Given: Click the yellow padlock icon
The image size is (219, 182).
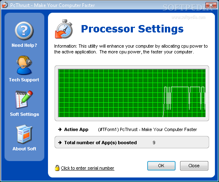Looking at the screenshot, I should [57, 168].
